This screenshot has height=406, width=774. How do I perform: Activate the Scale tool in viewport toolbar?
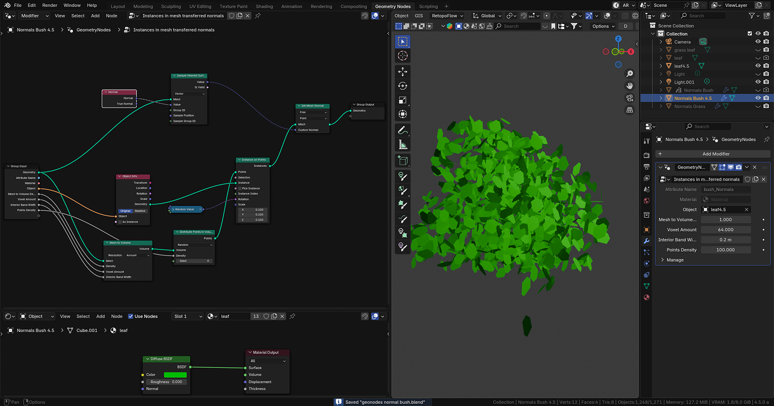click(402, 100)
